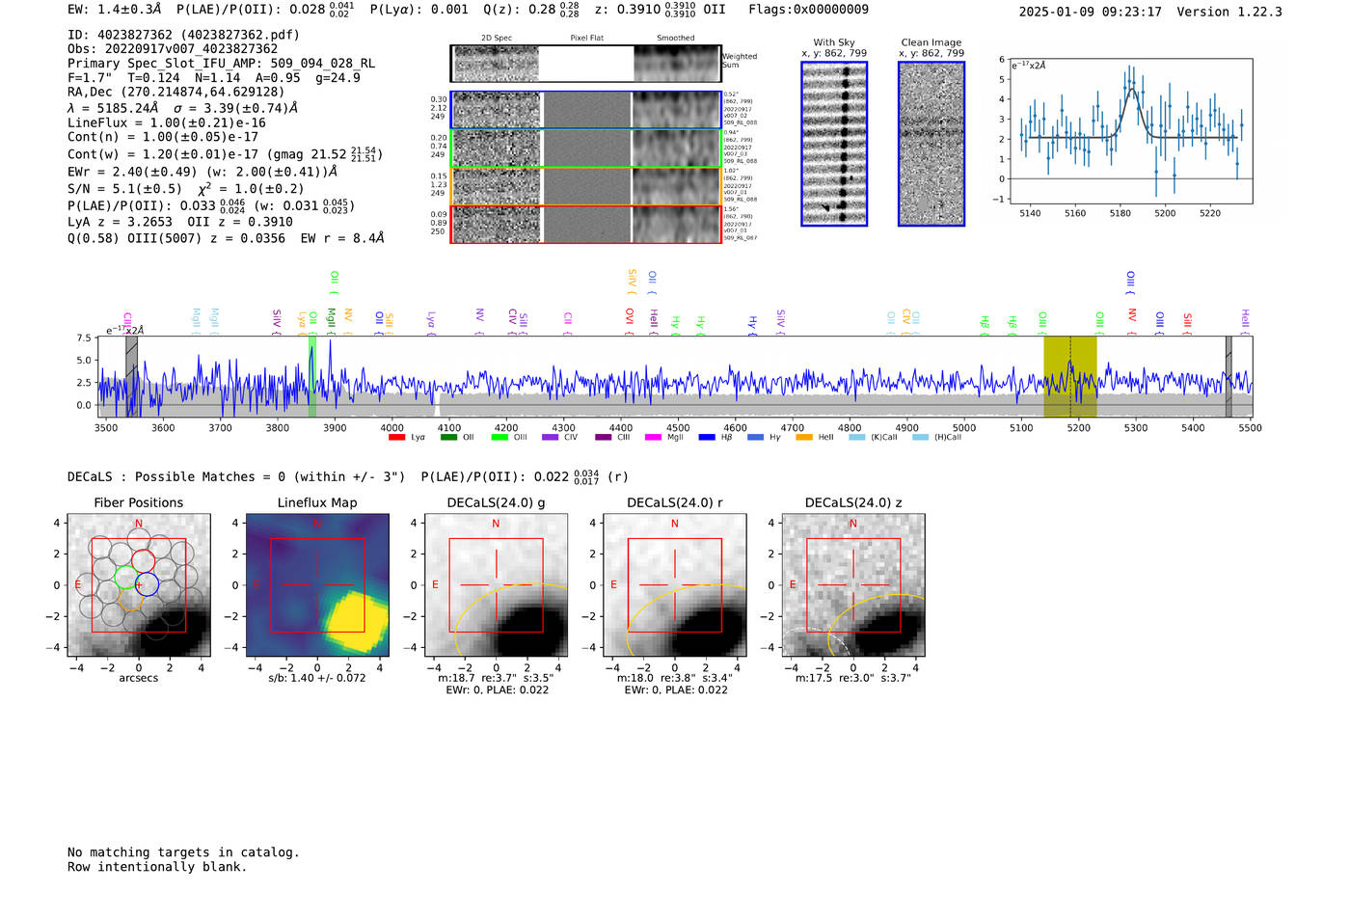Click the Weighted Sum label
The width and height of the screenshot is (1350, 919).
740,61
